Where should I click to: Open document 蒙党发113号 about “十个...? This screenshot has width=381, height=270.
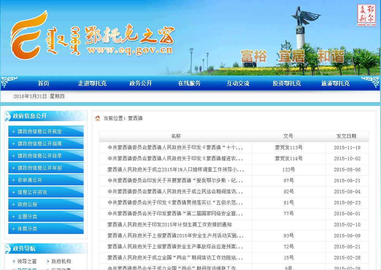[175, 147]
